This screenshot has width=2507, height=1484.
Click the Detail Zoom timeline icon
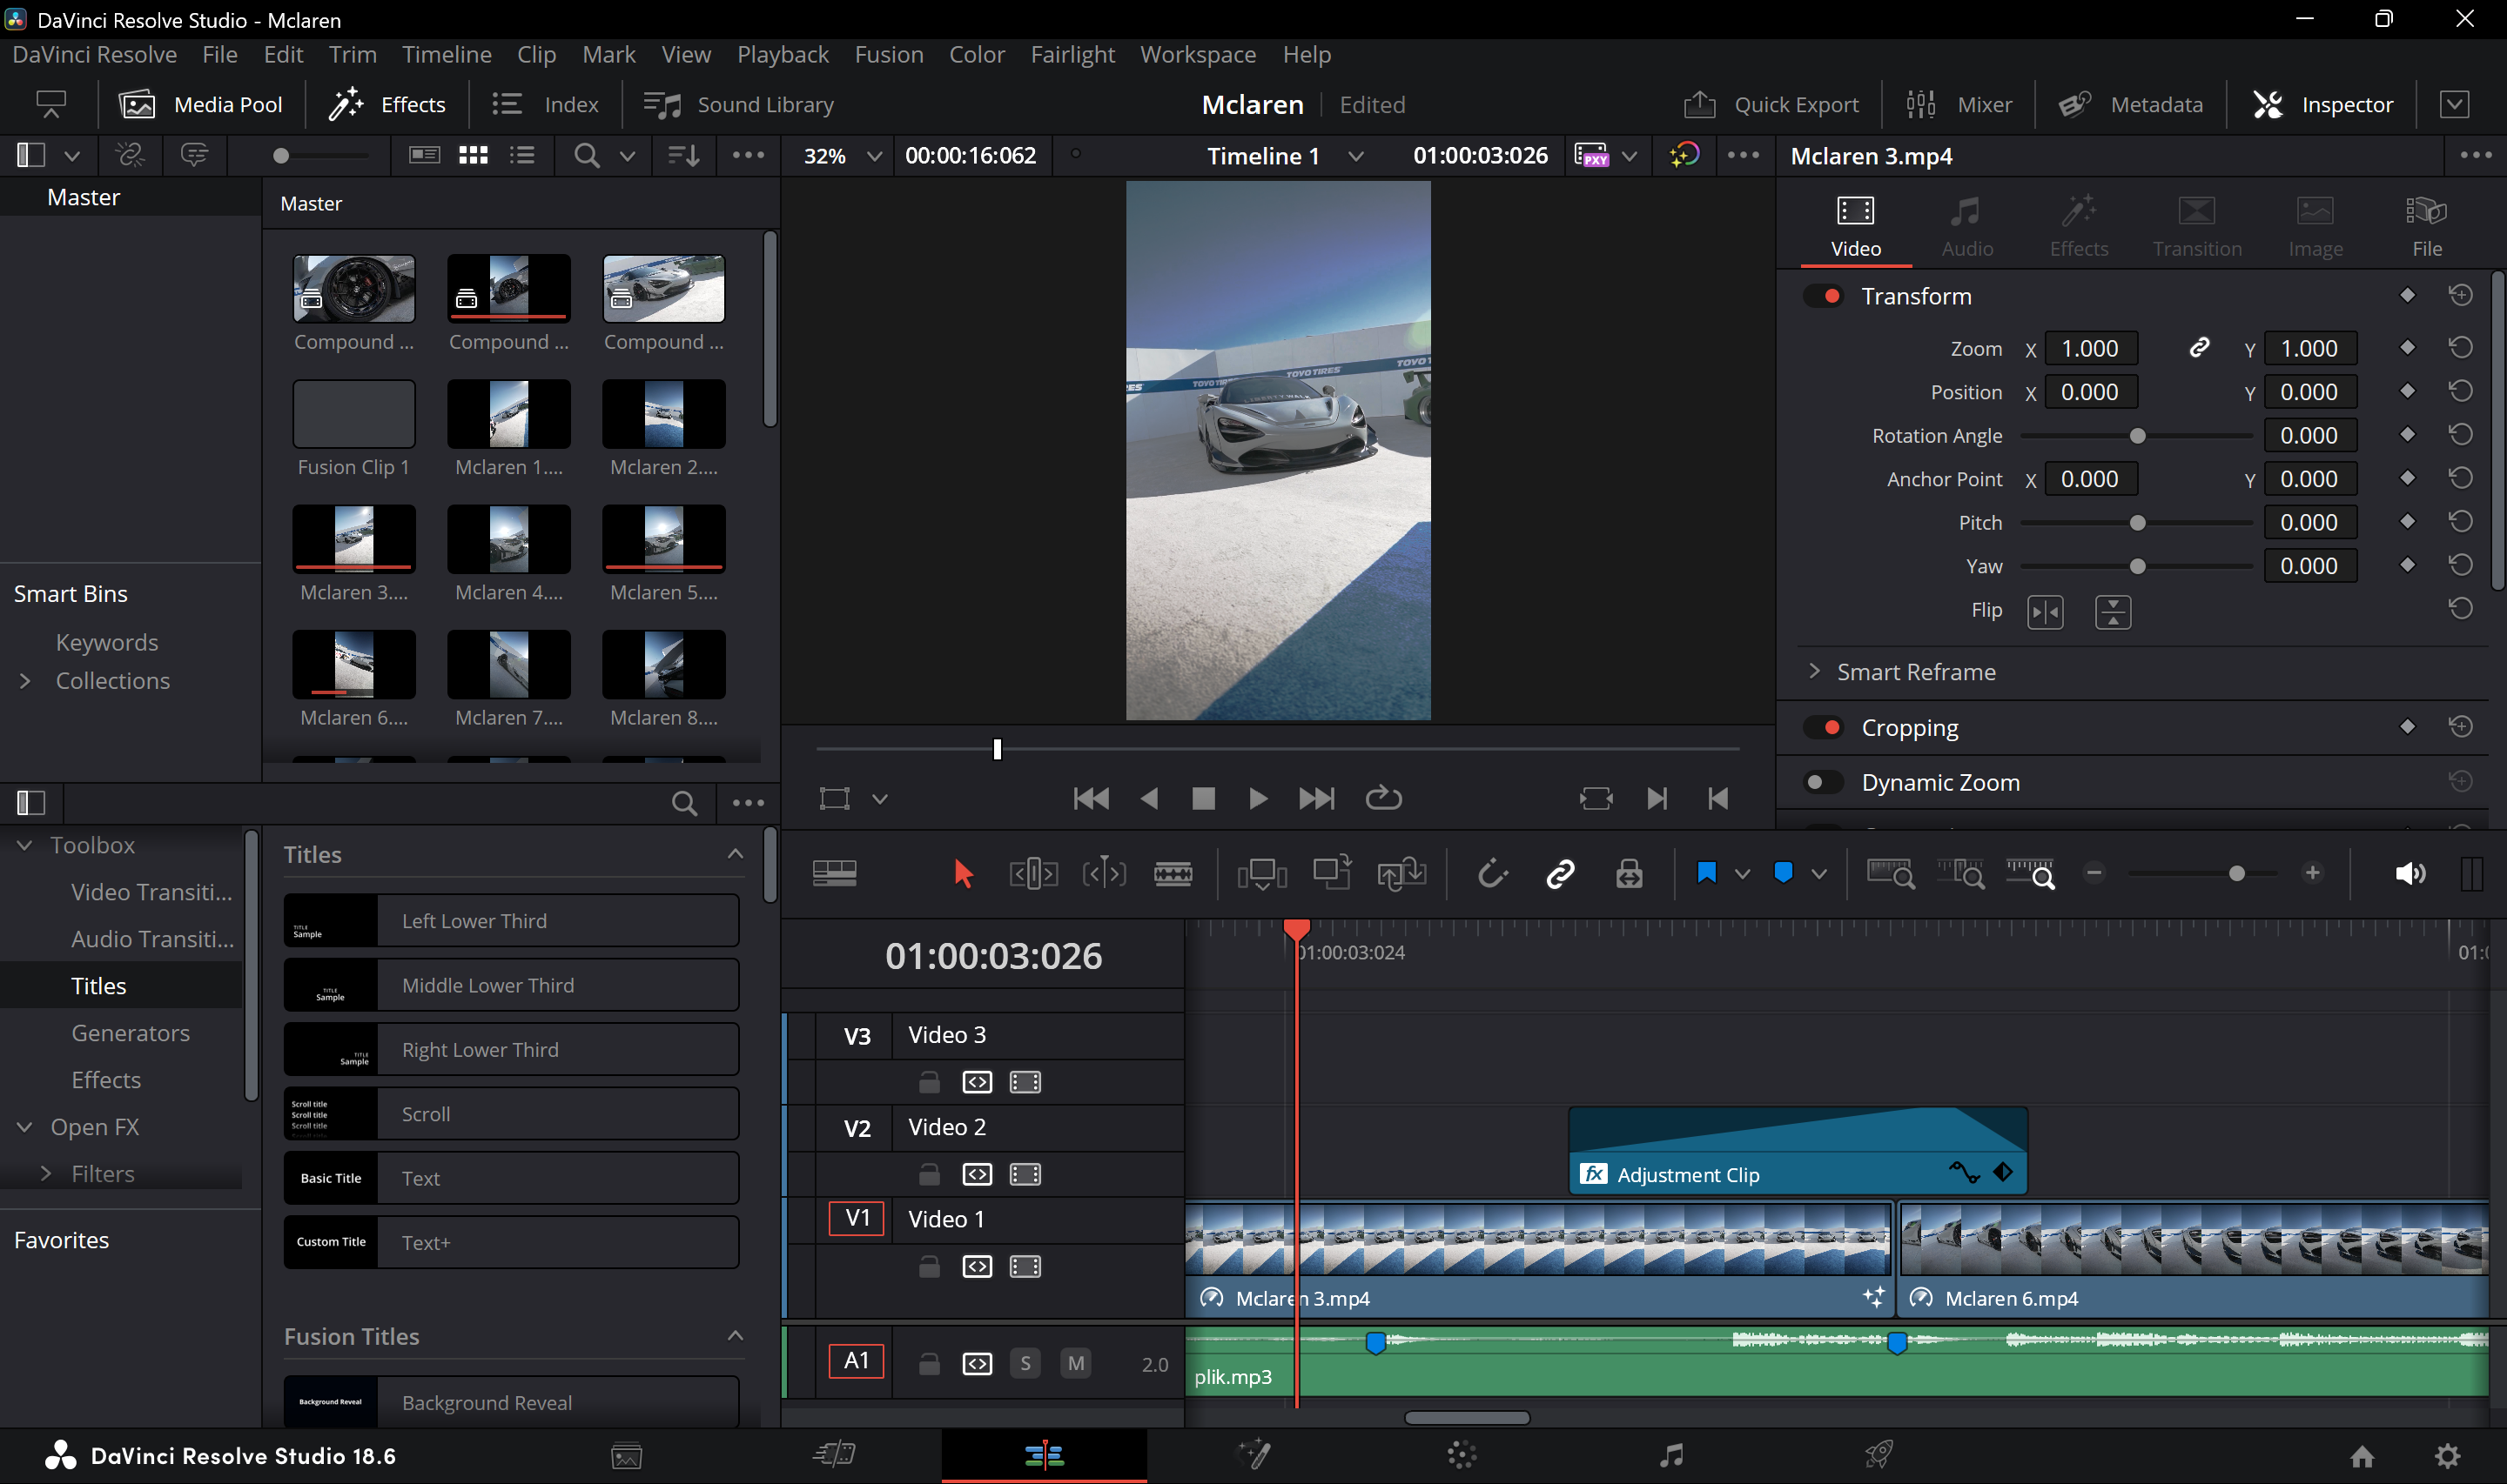(1961, 873)
